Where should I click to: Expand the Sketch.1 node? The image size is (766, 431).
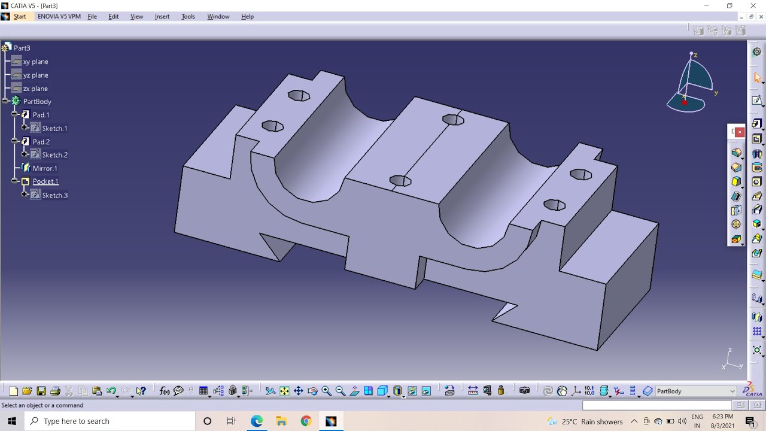coord(25,128)
